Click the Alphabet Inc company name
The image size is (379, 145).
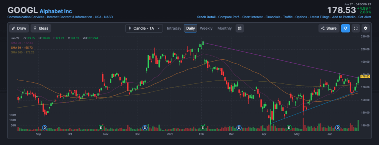56,11
